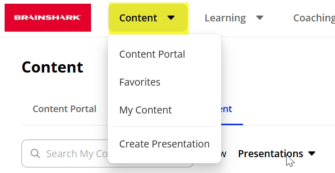
Task: Select the blue underlined My Content tab
Action: (226, 109)
